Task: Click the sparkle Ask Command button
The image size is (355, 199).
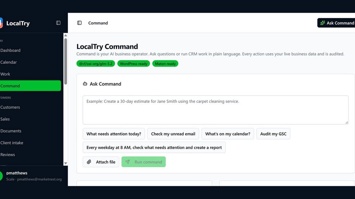Action: pyautogui.click(x=336, y=23)
